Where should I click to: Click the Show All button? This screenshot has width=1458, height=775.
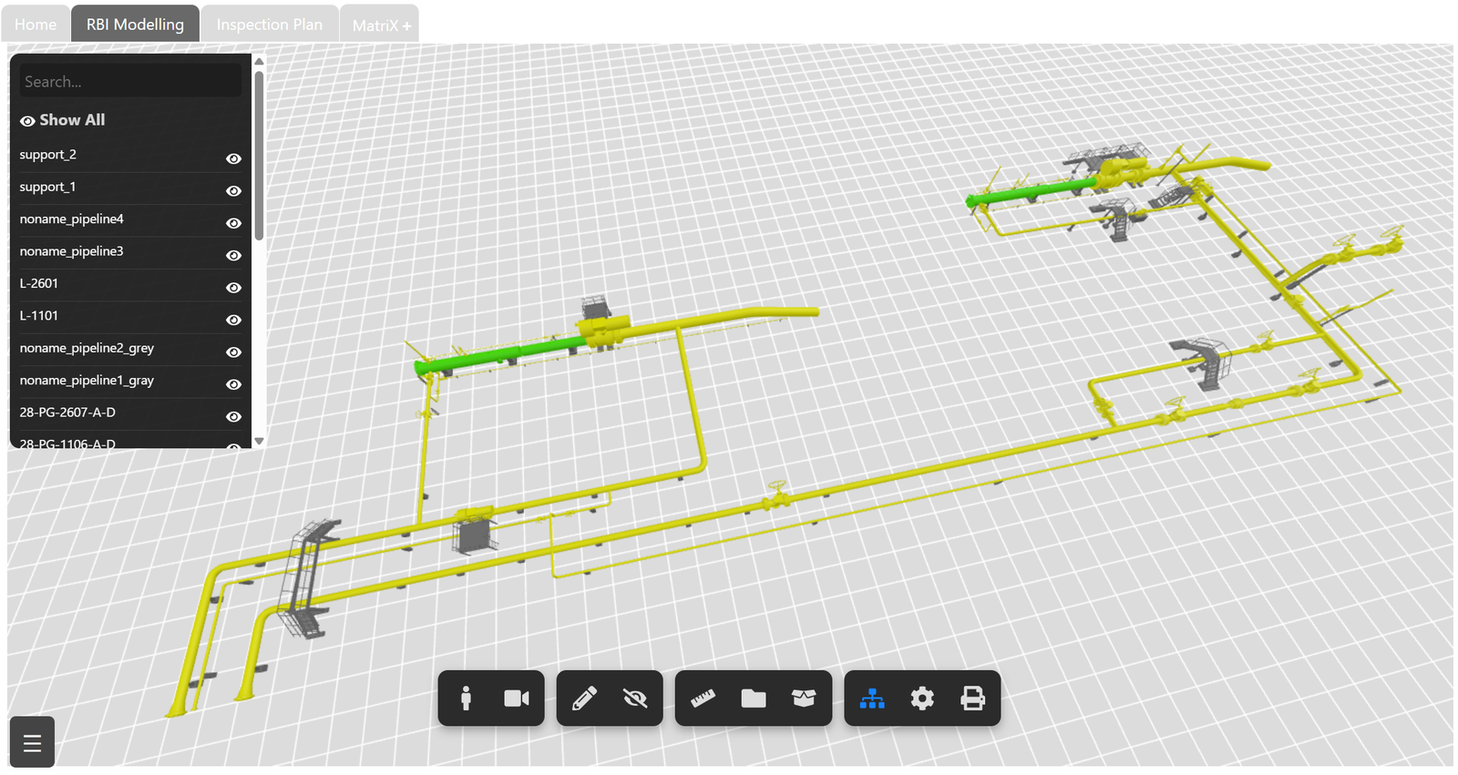[x=63, y=120]
